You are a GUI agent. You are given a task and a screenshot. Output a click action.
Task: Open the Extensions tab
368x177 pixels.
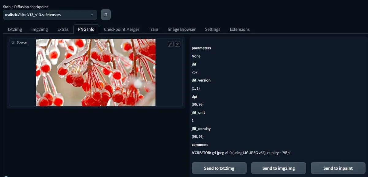tap(240, 29)
